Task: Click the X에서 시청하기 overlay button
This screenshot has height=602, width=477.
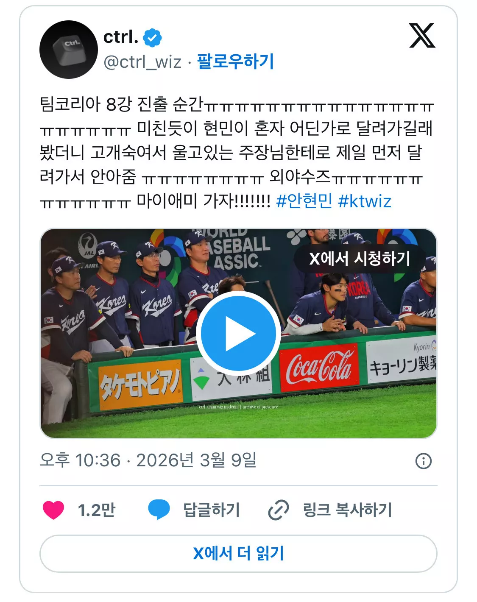Action: (360, 258)
